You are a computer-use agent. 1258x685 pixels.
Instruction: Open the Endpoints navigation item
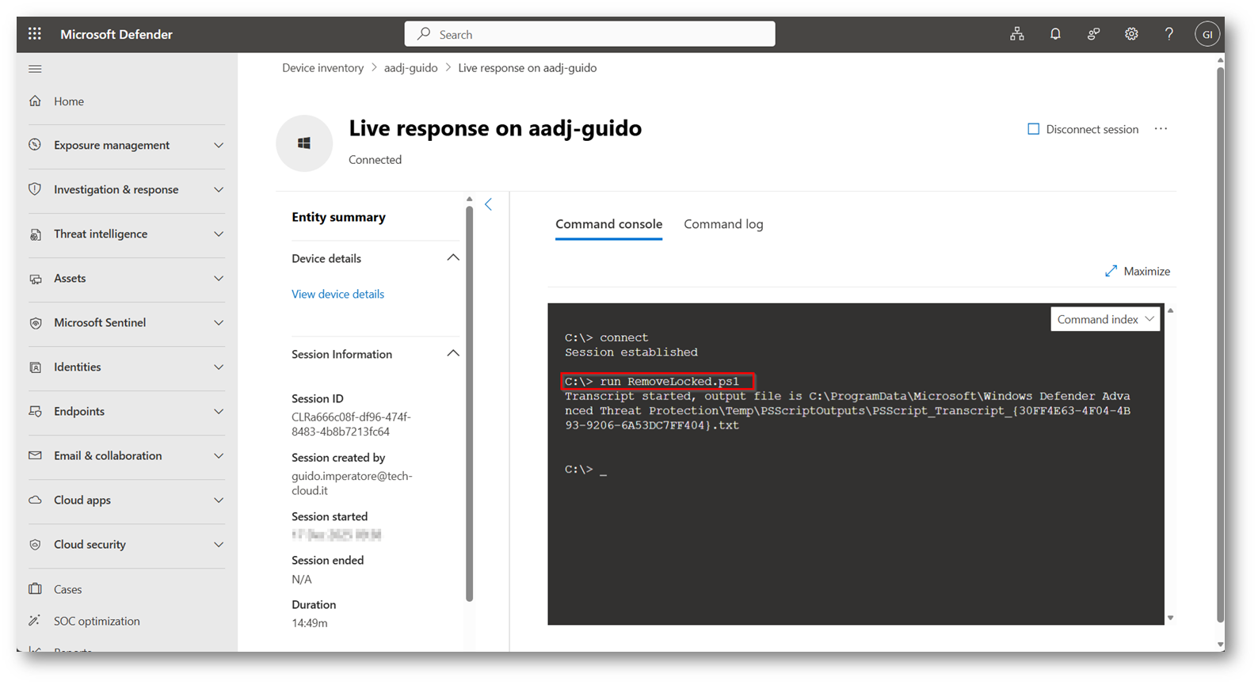click(79, 411)
